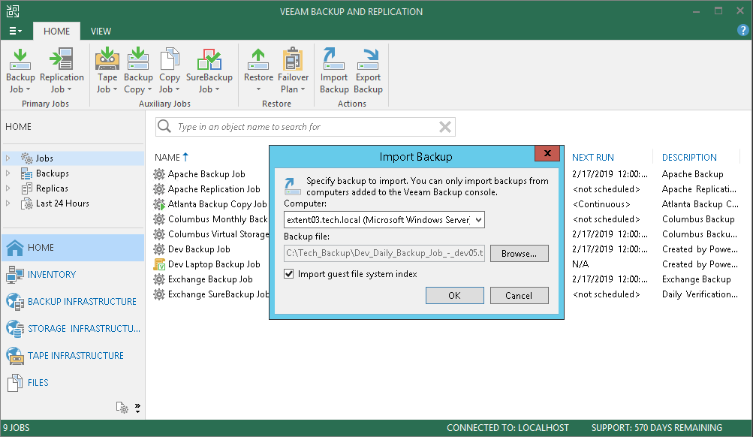The width and height of the screenshot is (753, 437).
Task: Expand the Backups tree node
Action: (x=8, y=173)
